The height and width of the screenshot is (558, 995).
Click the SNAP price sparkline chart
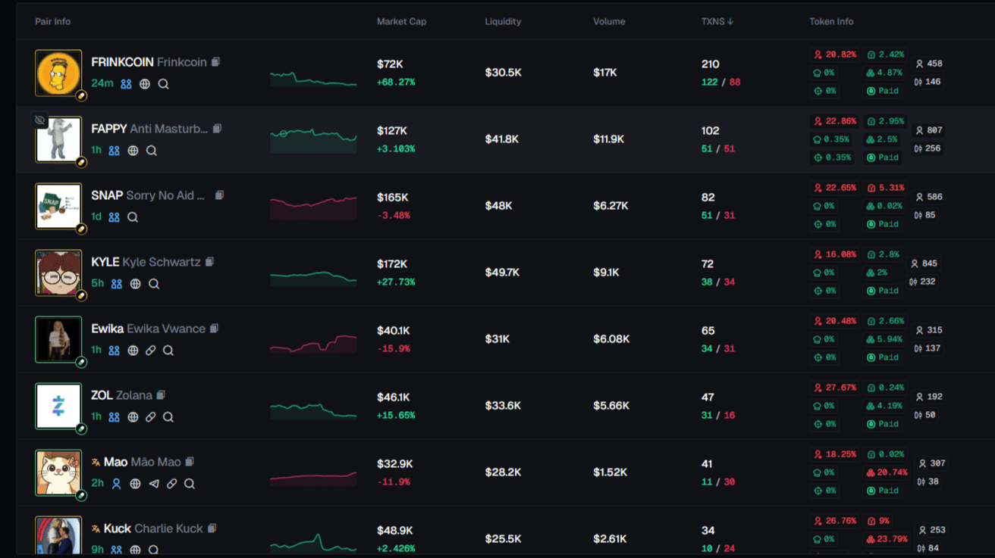click(312, 207)
